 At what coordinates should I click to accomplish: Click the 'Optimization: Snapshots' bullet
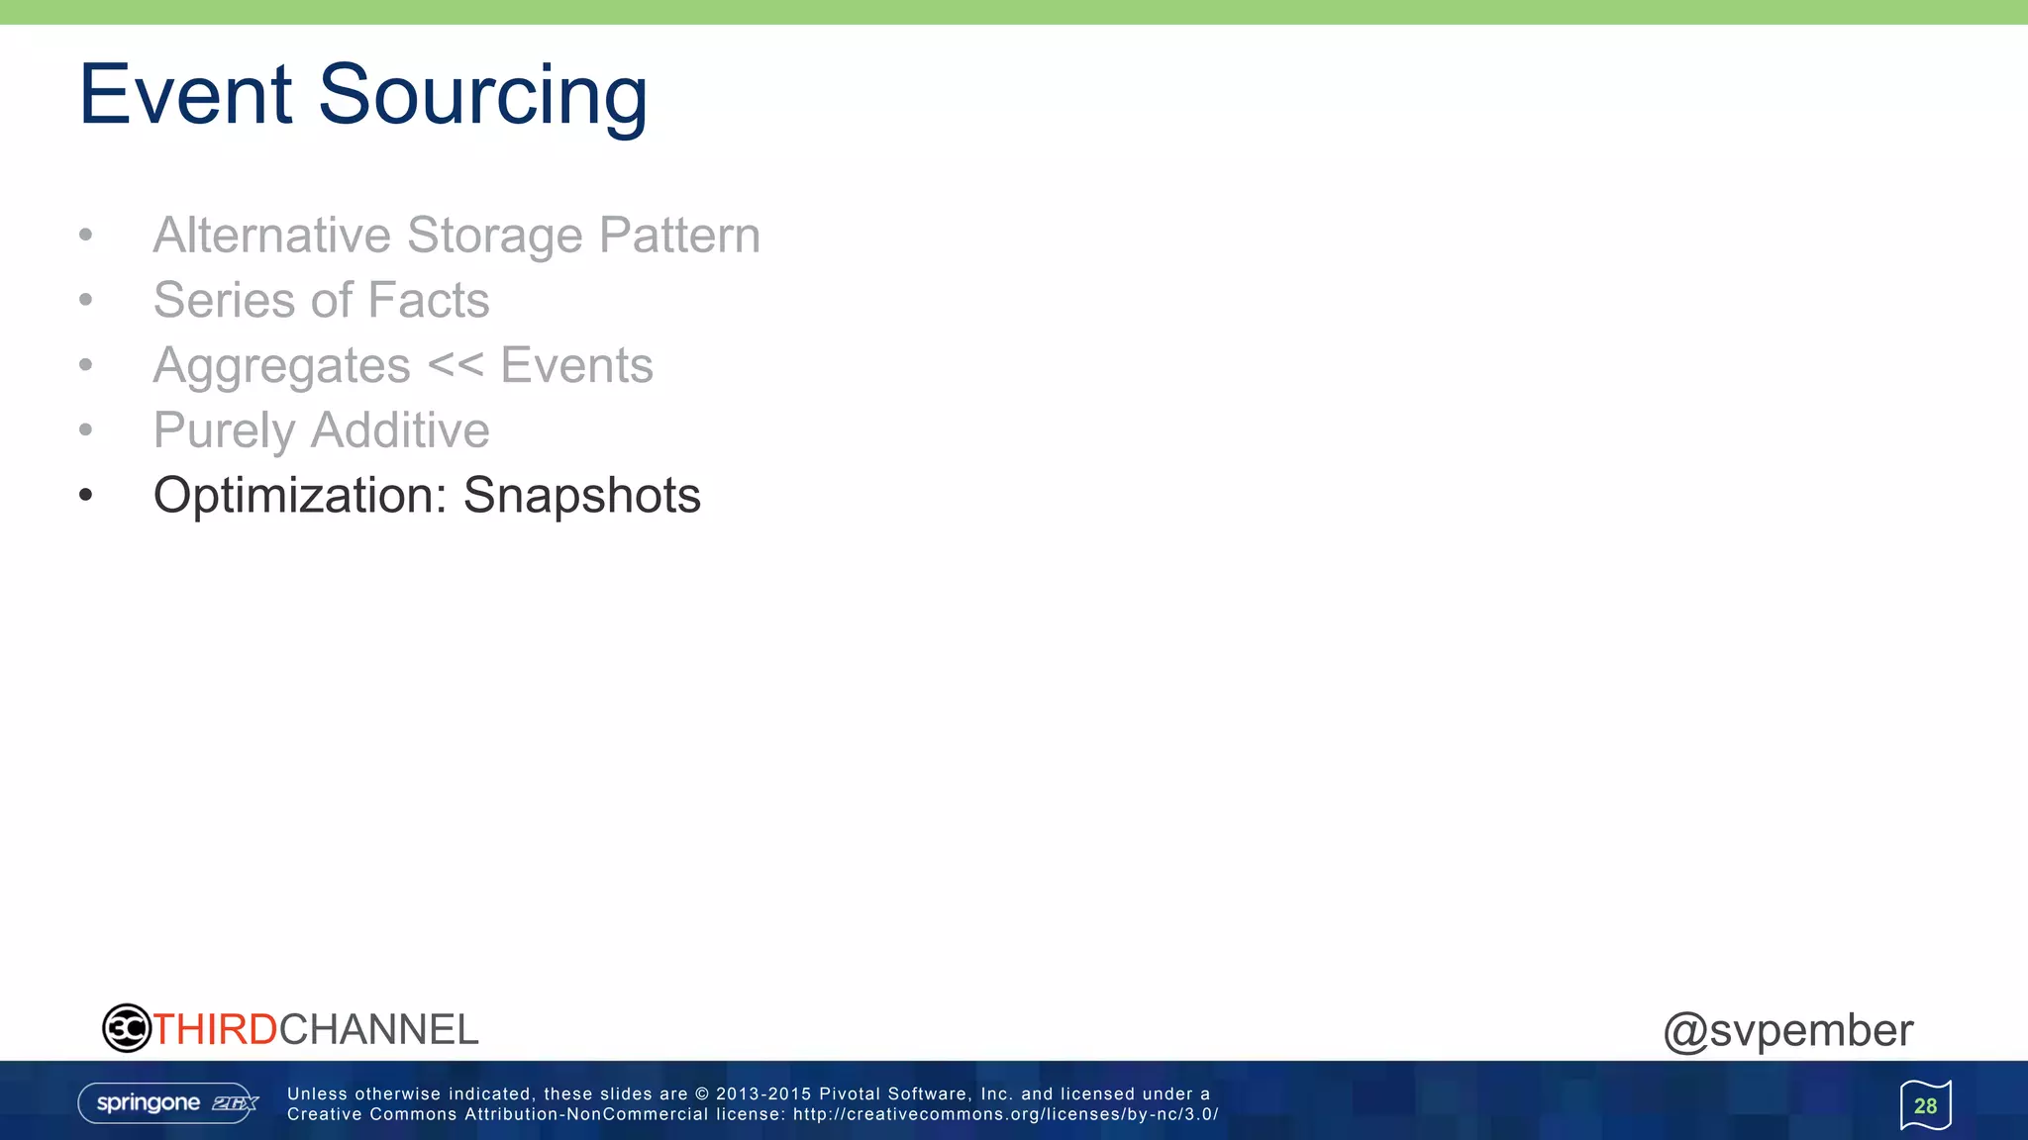point(427,496)
